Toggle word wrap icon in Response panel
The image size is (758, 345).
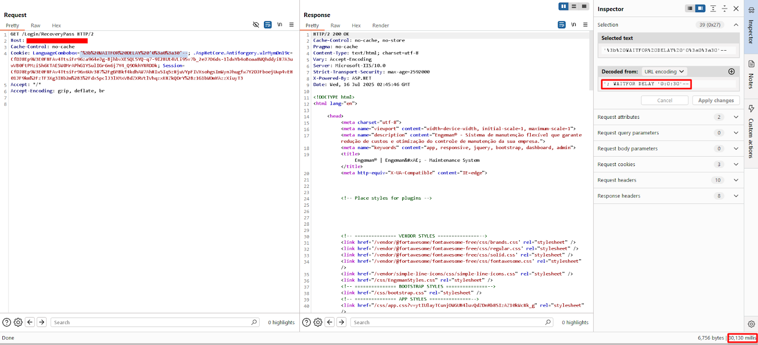pos(561,25)
